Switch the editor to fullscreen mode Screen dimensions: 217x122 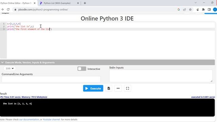[x=127, y=88]
